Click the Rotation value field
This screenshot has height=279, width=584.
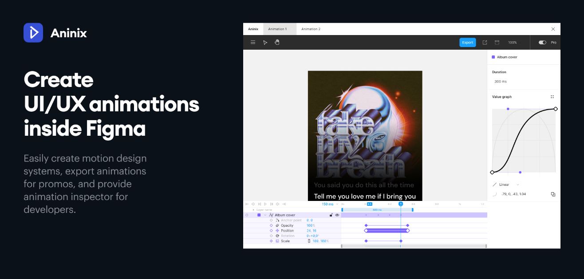(x=313, y=236)
